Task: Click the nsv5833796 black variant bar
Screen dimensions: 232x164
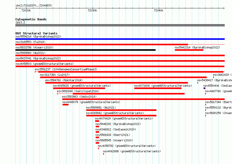Action: [x=86, y=50]
